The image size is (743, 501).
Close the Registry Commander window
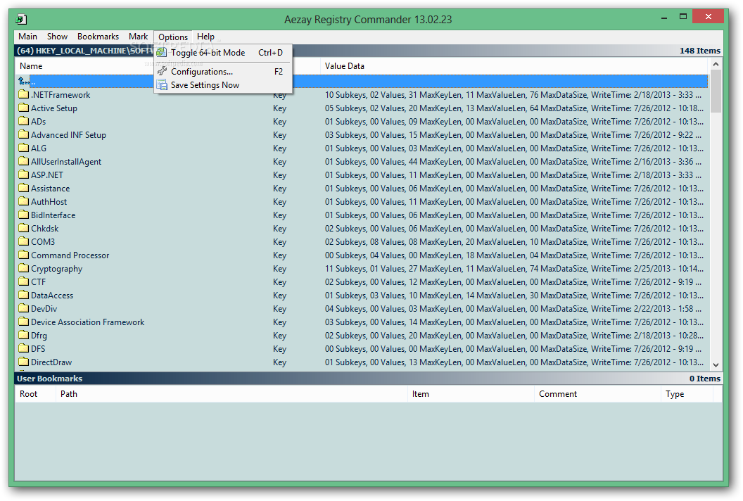point(708,17)
